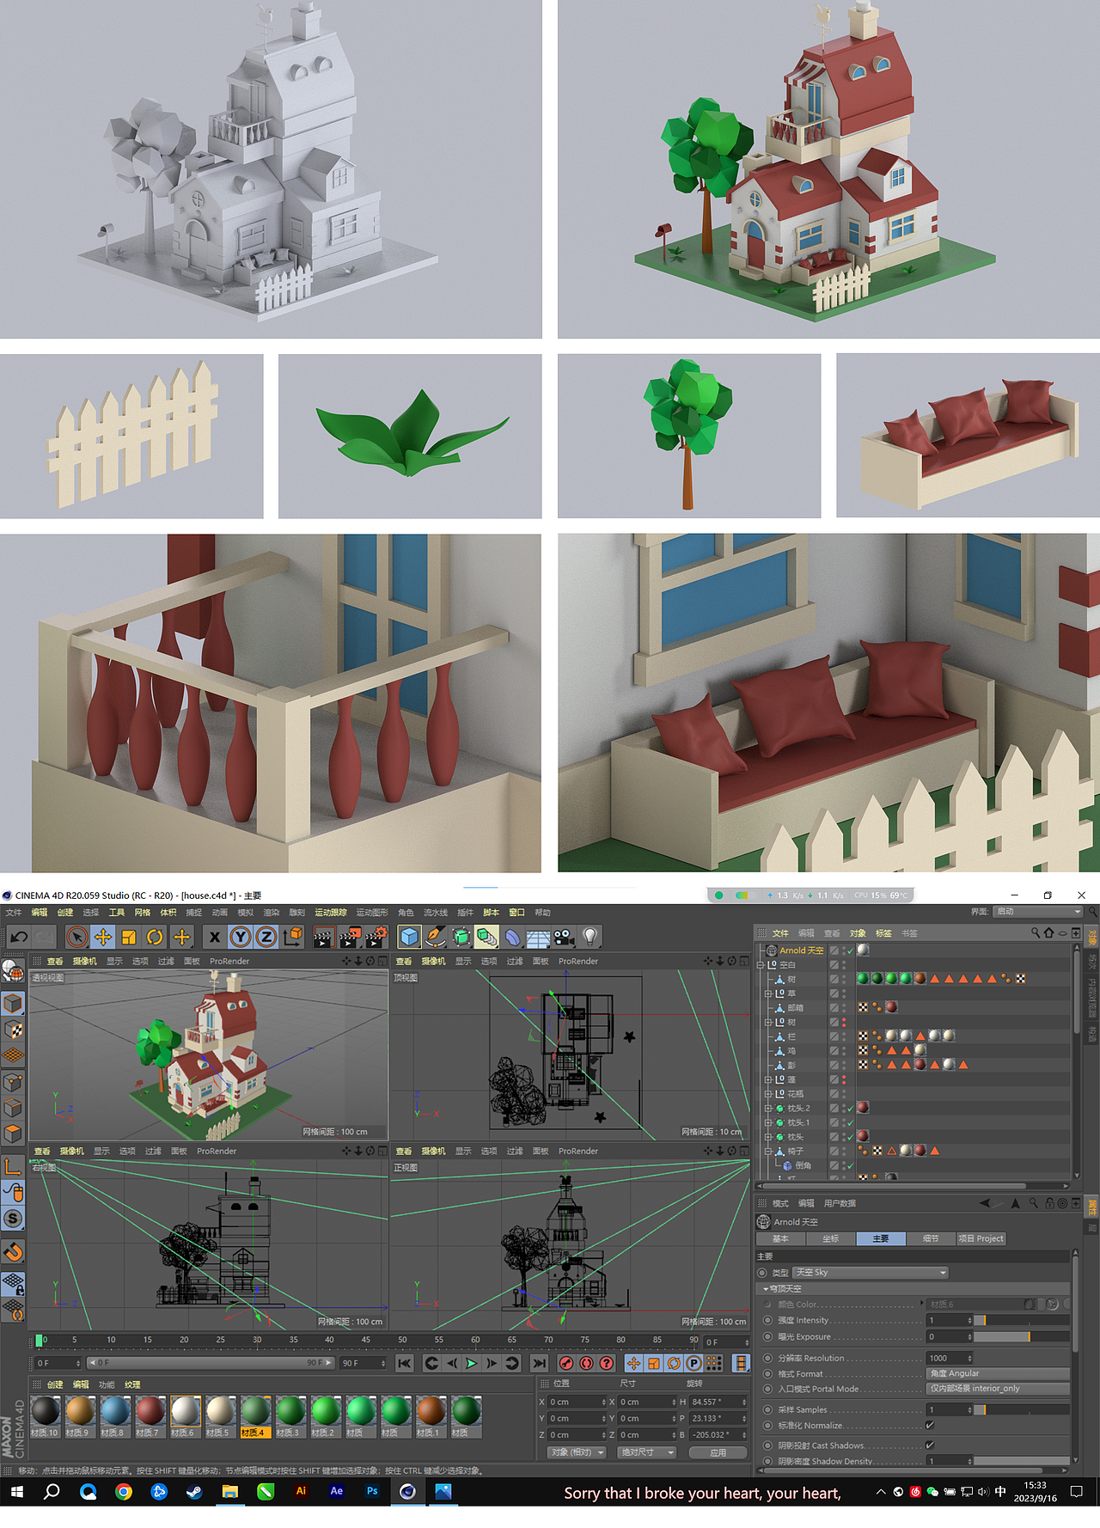The width and height of the screenshot is (1100, 1528).
Task: Open the 绝对尺寸 size dropdown
Action: [647, 1452]
